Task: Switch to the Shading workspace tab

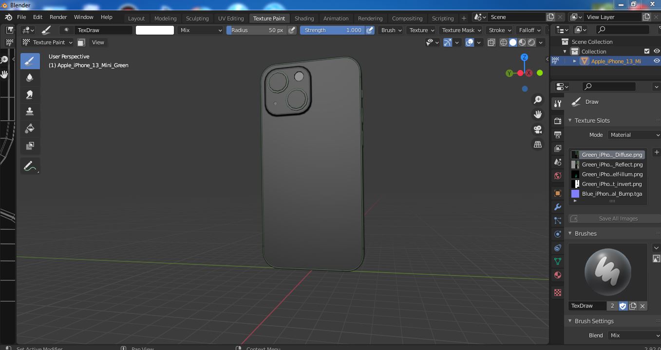Action: (x=304, y=18)
